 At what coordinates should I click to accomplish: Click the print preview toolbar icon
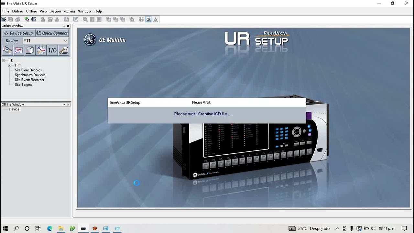click(132, 19)
